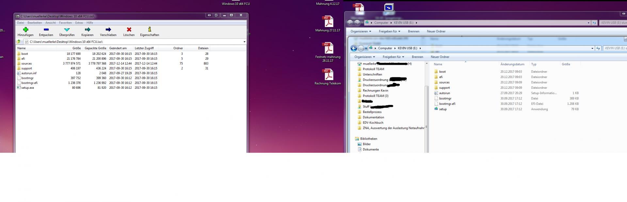Click the back arrow in front Explorer window
627x202 pixels.
(x=354, y=48)
